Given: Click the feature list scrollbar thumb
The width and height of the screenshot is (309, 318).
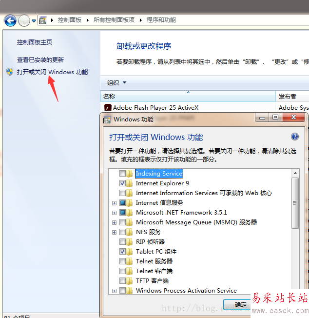Looking at the screenshot, I should [295, 203].
